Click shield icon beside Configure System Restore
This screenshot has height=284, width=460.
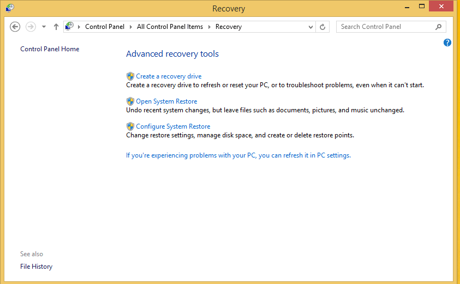click(130, 126)
